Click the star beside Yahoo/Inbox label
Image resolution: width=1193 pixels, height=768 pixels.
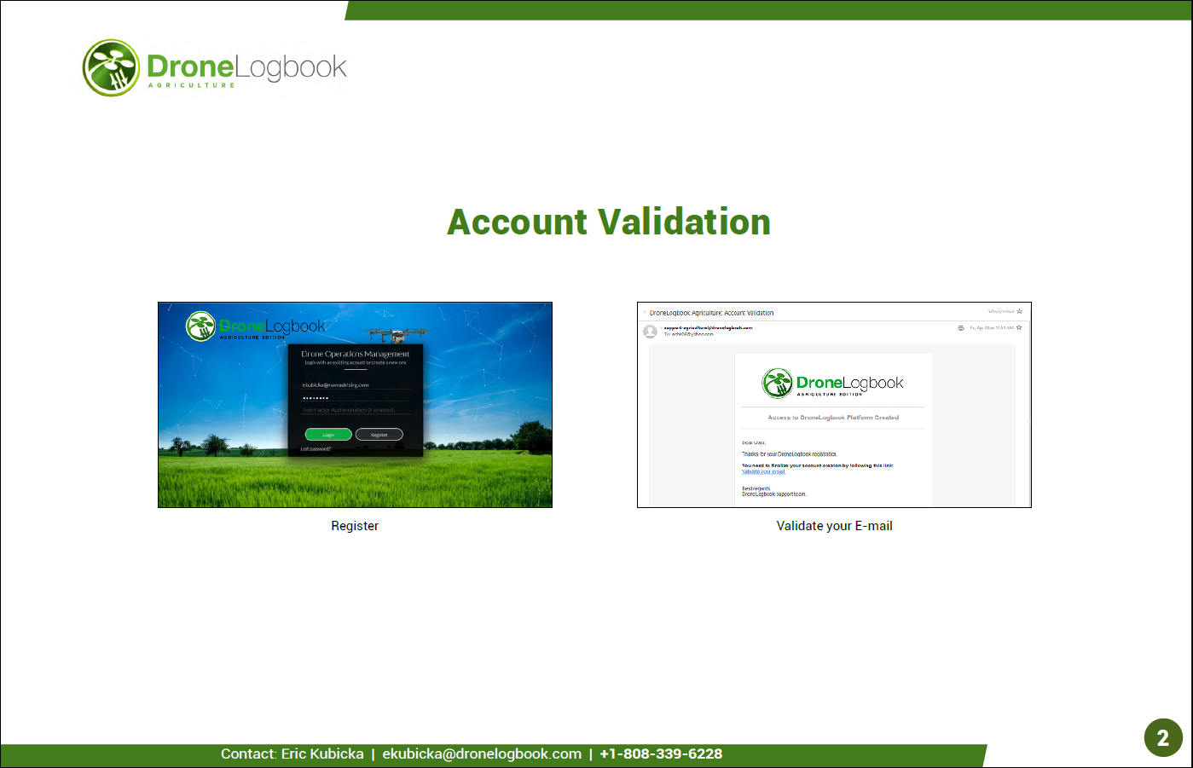[1019, 311]
